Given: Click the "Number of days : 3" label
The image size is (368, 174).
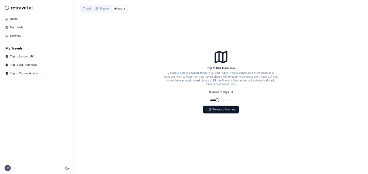Looking at the screenshot, I should [221, 92].
